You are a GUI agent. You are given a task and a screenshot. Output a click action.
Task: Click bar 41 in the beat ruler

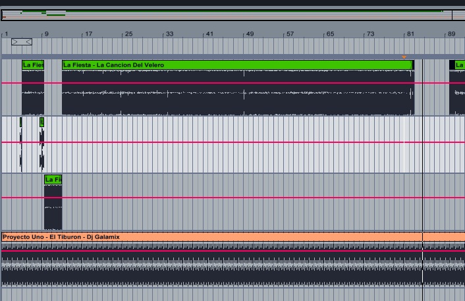pyautogui.click(x=209, y=34)
